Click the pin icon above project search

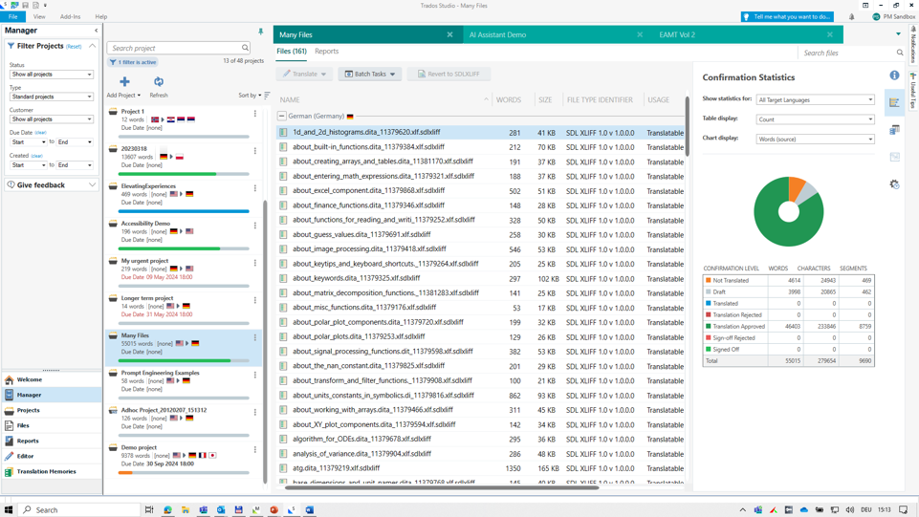(260, 32)
